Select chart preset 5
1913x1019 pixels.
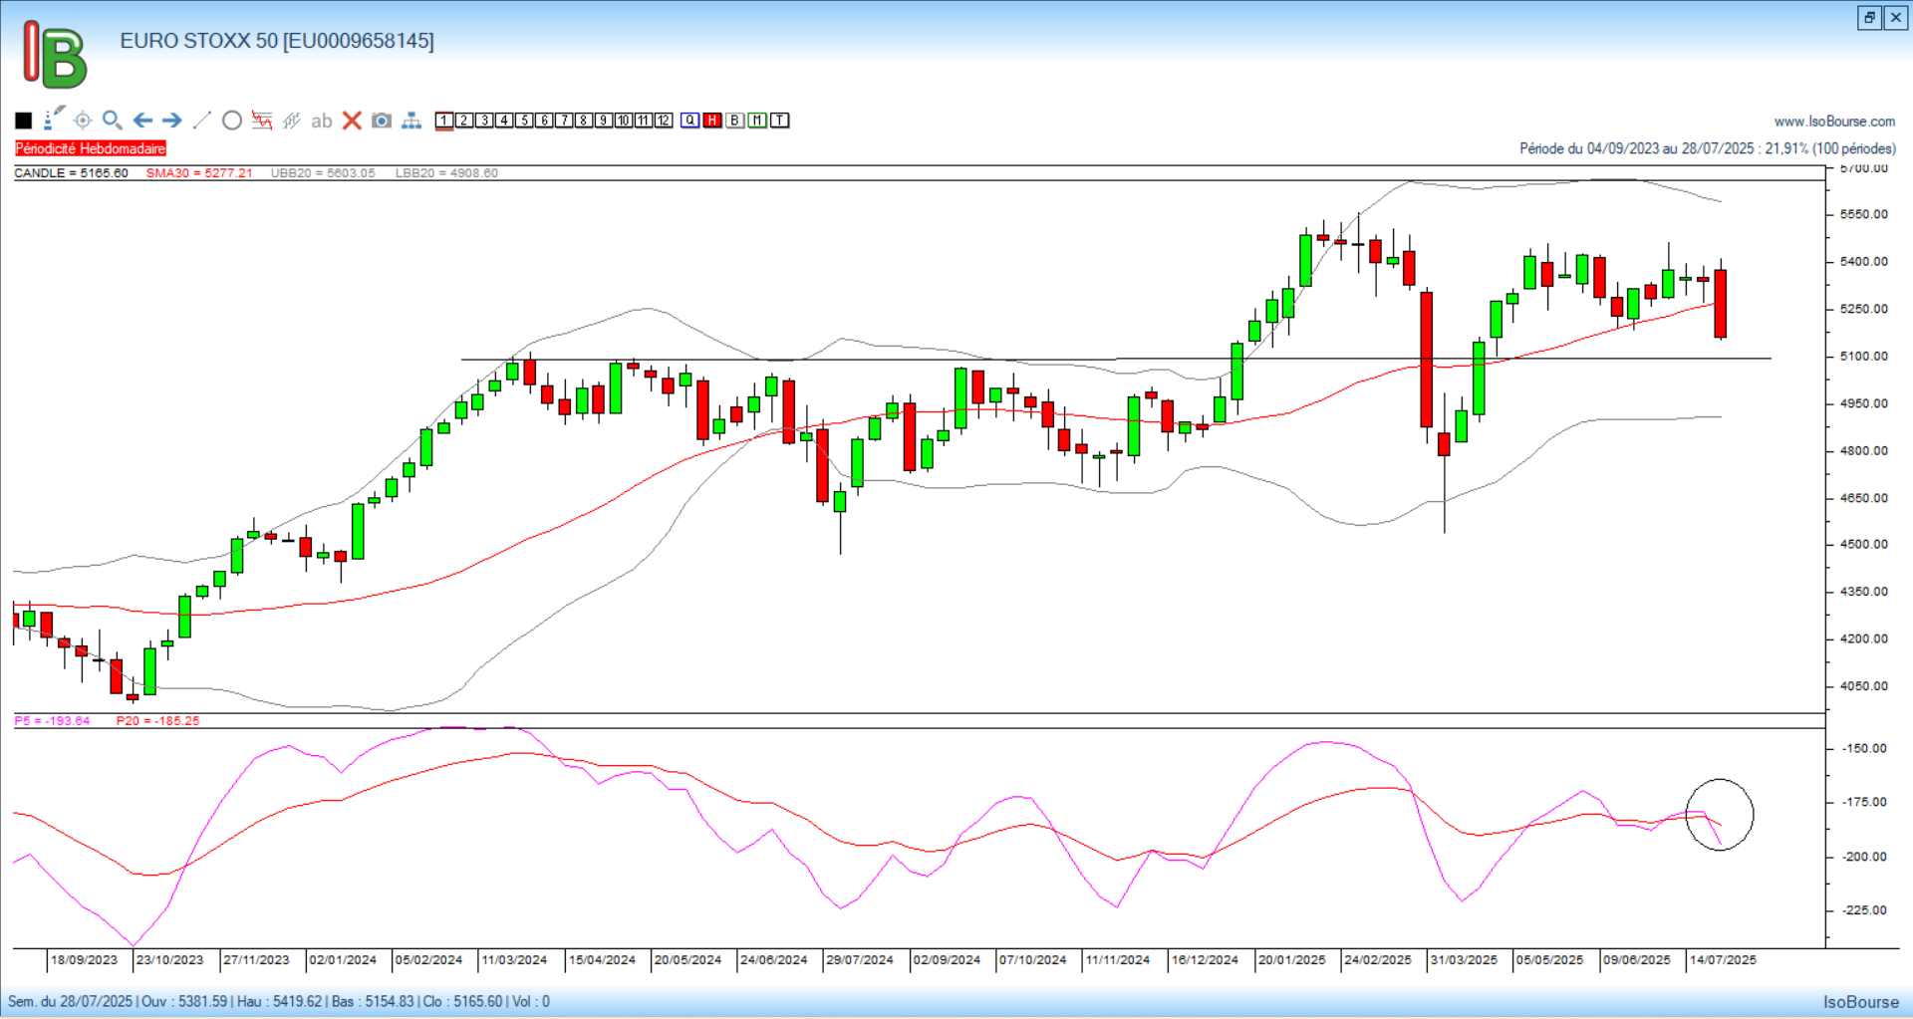coord(524,121)
